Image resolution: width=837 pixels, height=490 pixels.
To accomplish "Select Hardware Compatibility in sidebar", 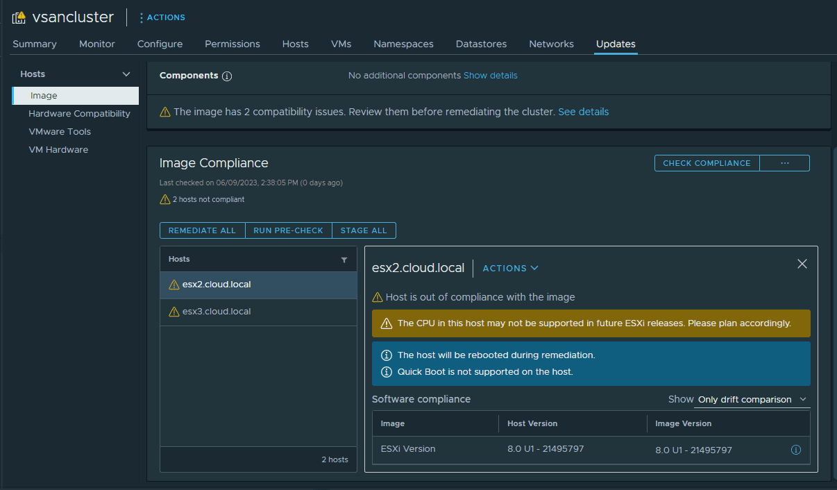I will coord(79,113).
